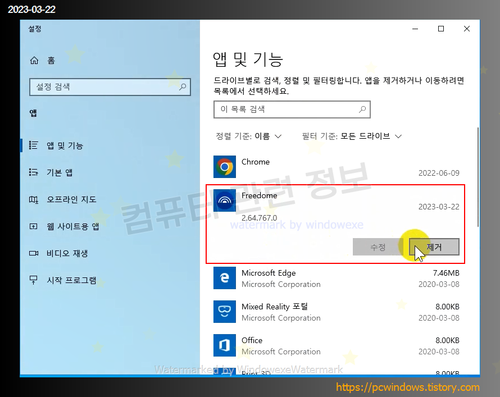Click the greyed 수정 button
The width and height of the screenshot is (500, 397).
click(378, 247)
